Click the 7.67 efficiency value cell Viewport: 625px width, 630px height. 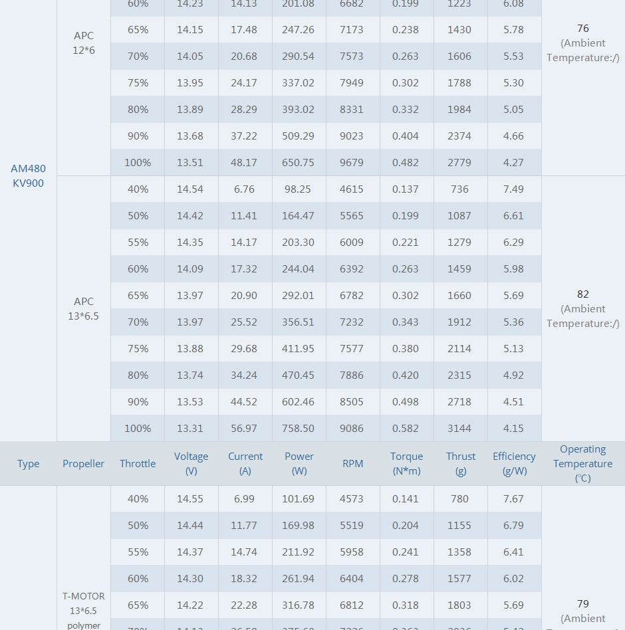point(514,499)
